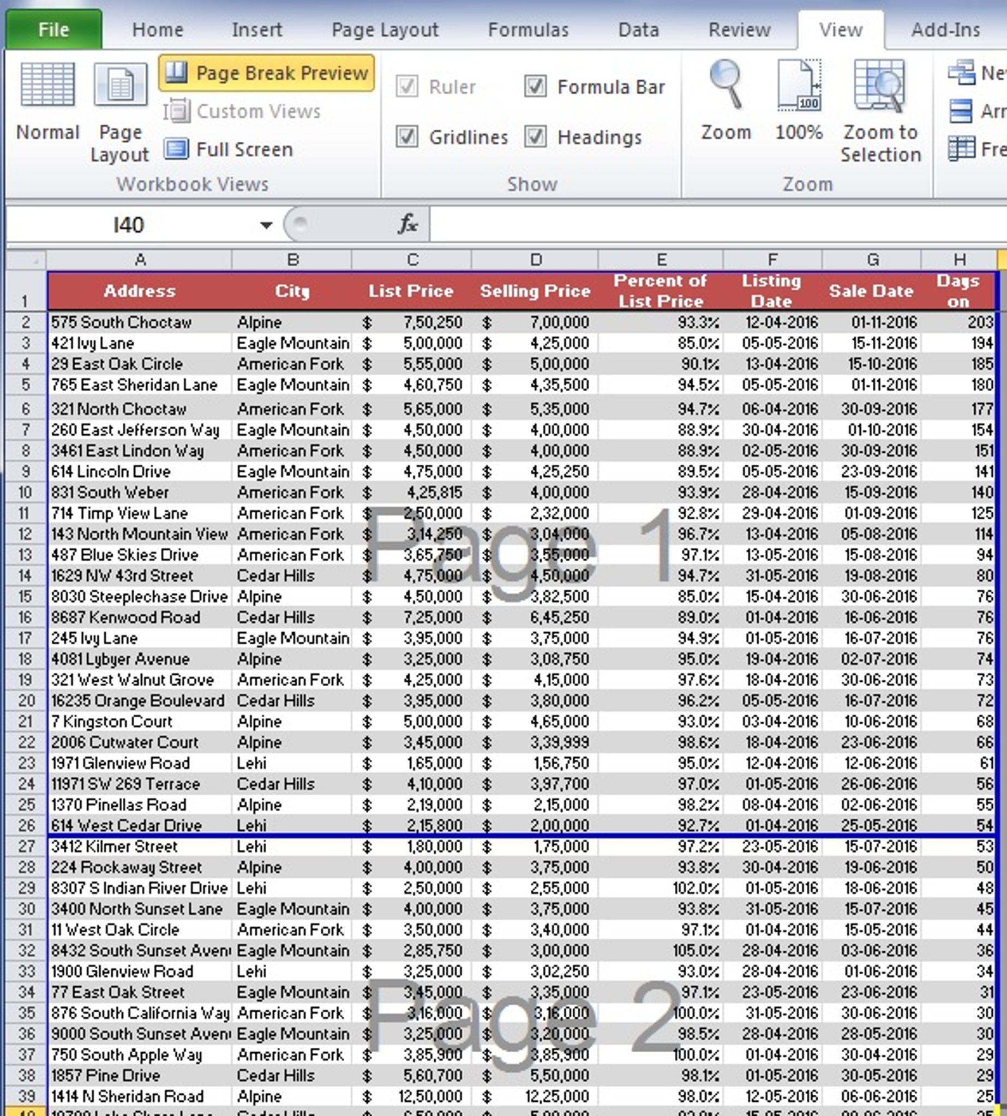Select column H header
This screenshot has width=1007, height=1116.
(x=959, y=259)
